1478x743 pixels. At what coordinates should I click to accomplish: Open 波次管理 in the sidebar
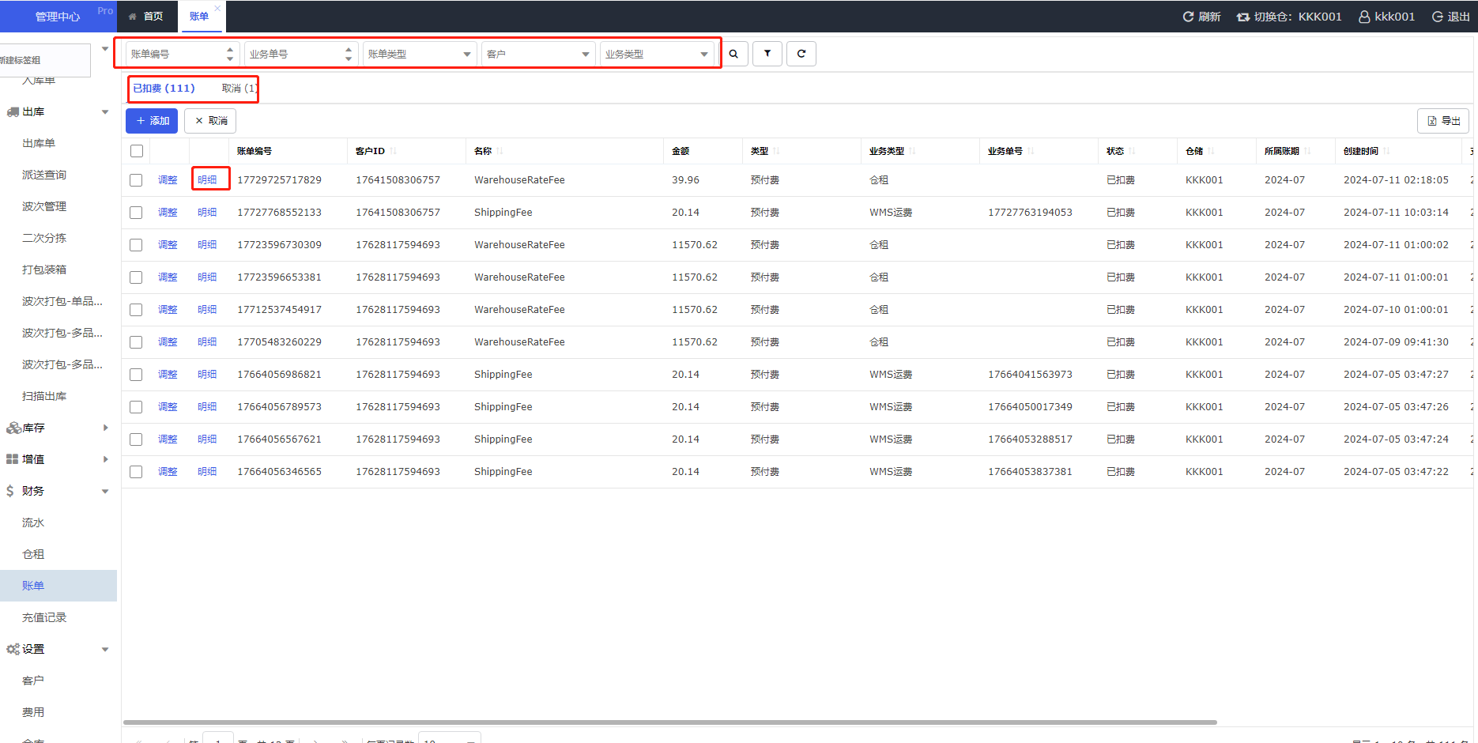click(44, 206)
